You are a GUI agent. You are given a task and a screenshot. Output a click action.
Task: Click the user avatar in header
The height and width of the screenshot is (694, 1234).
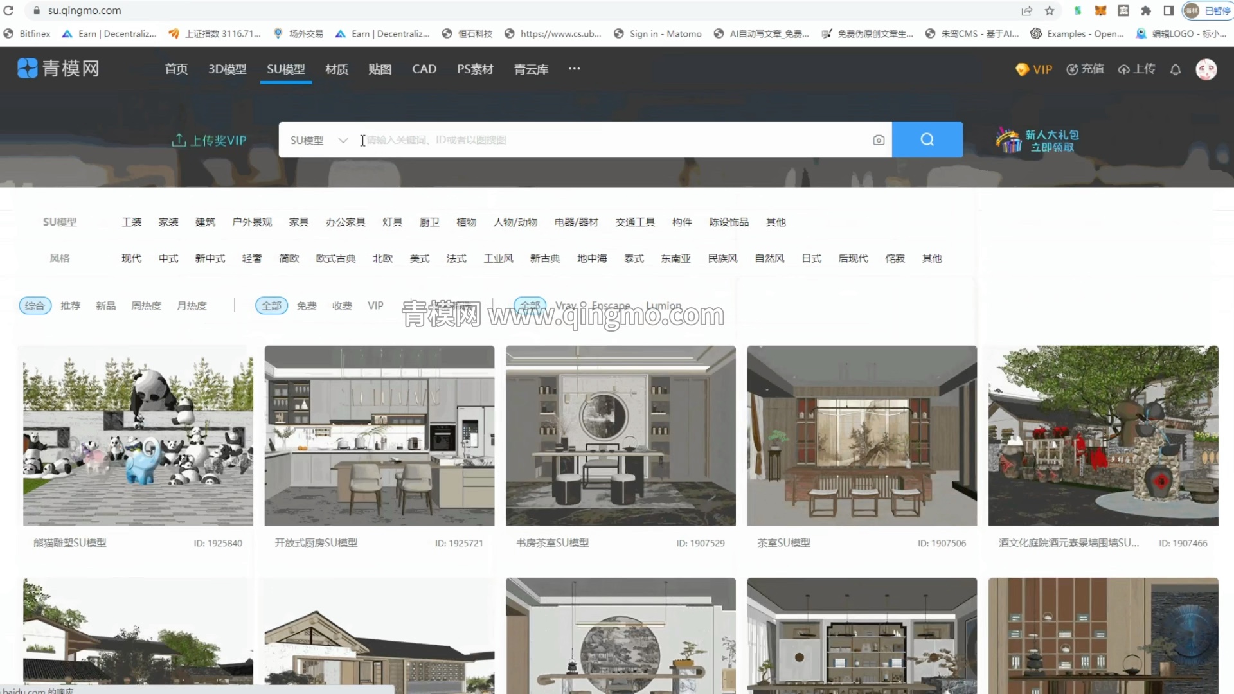click(1206, 69)
